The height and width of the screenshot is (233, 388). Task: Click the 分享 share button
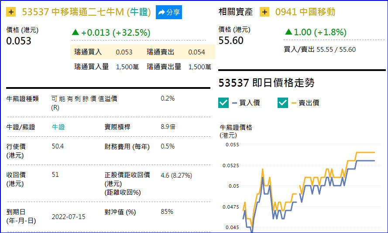[x=169, y=12]
